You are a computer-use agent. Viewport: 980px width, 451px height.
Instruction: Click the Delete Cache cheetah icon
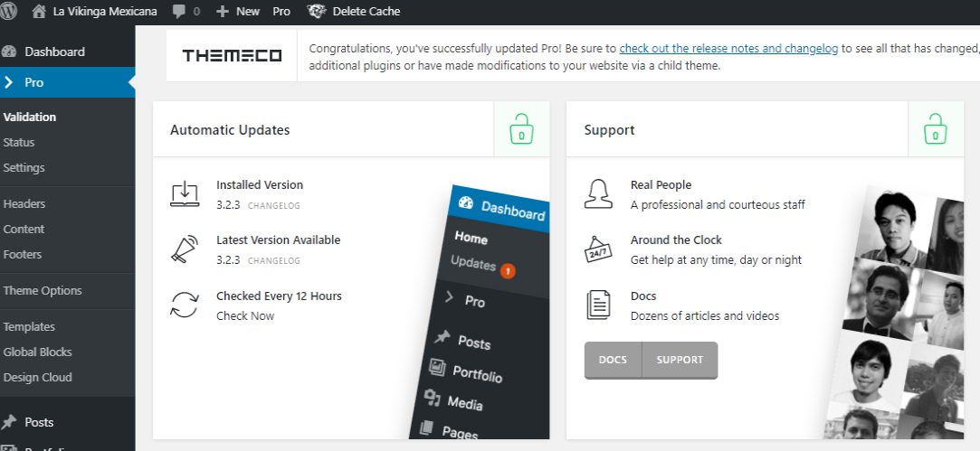point(317,11)
